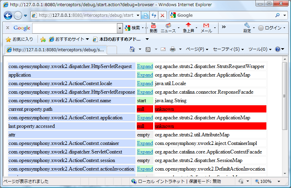Open zoom level 100% control
Viewport: 291px width, 188px height.
point(263,181)
